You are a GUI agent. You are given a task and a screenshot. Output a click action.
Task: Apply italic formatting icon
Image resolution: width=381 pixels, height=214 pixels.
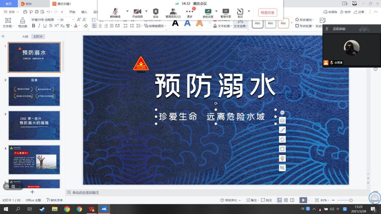39,26
